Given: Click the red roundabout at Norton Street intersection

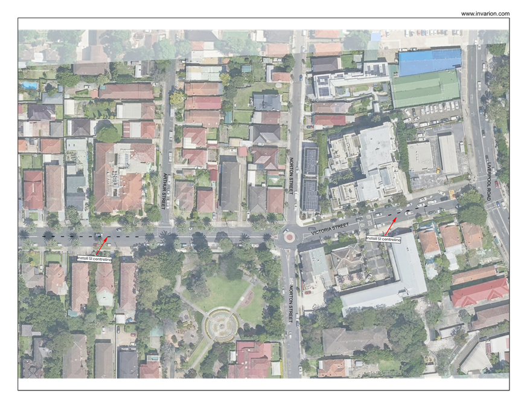Looking at the screenshot, I should (x=290, y=236).
